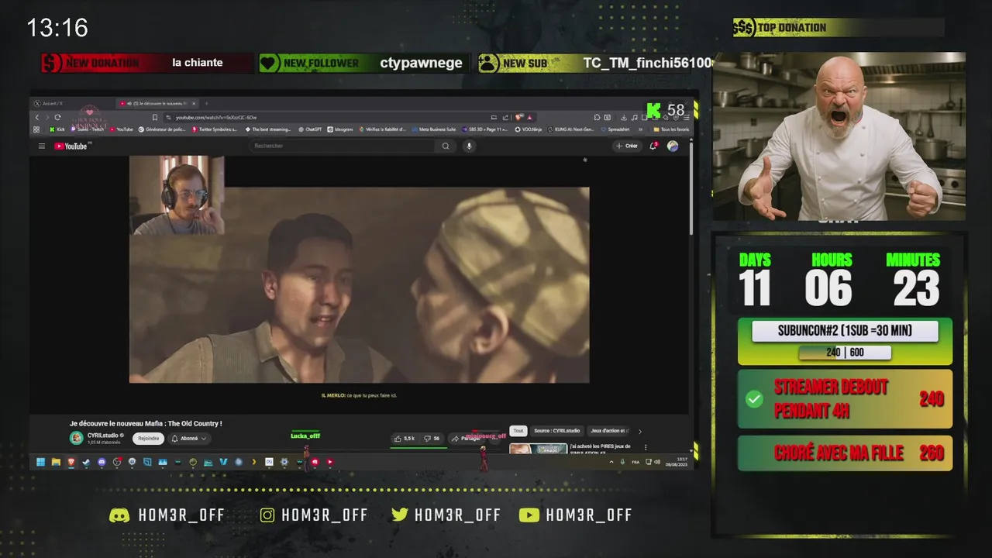This screenshot has width=992, height=558.
Task: Open KLING AI bookmark
Action: click(x=570, y=129)
